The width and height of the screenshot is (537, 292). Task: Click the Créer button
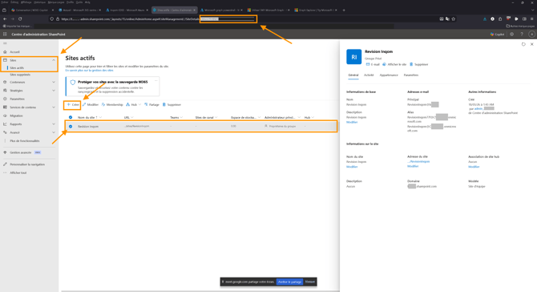point(73,105)
